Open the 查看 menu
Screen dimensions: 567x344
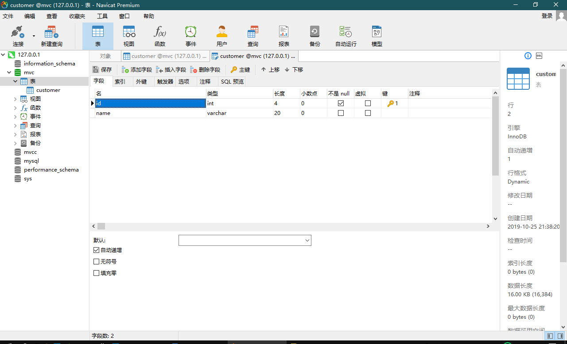52,16
